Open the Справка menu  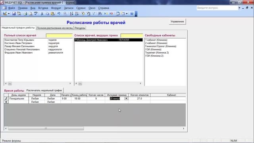tap(104, 8)
